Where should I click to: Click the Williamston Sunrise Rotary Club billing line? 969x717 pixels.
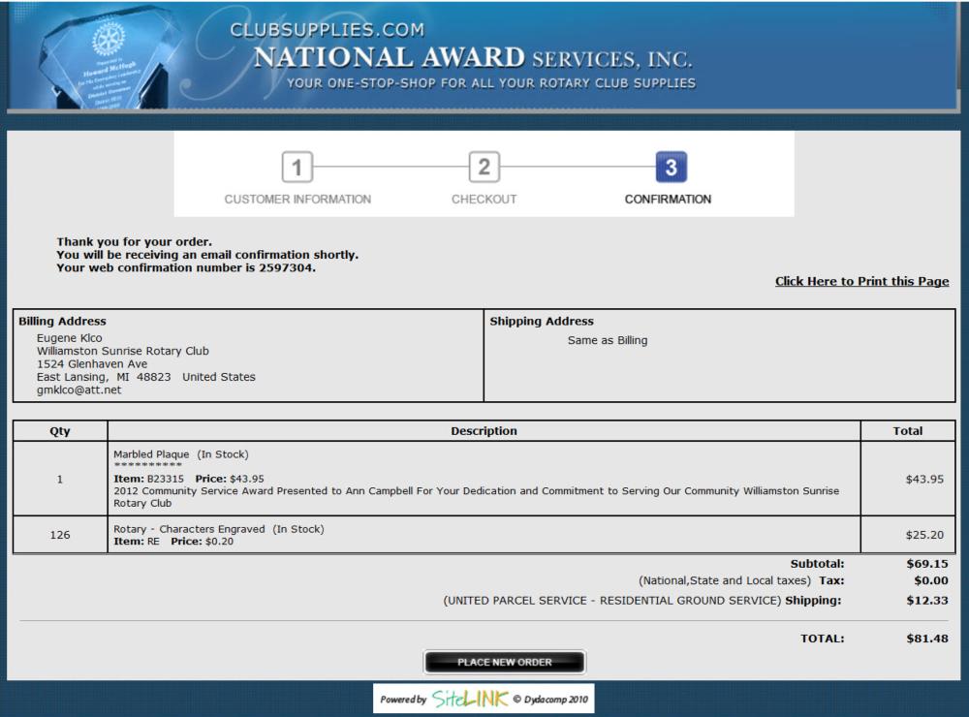click(123, 351)
